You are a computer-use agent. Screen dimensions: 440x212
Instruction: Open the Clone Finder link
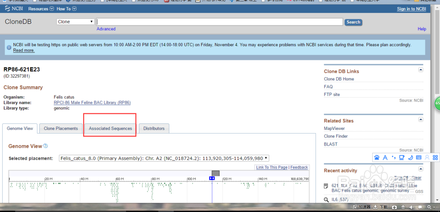(336, 136)
